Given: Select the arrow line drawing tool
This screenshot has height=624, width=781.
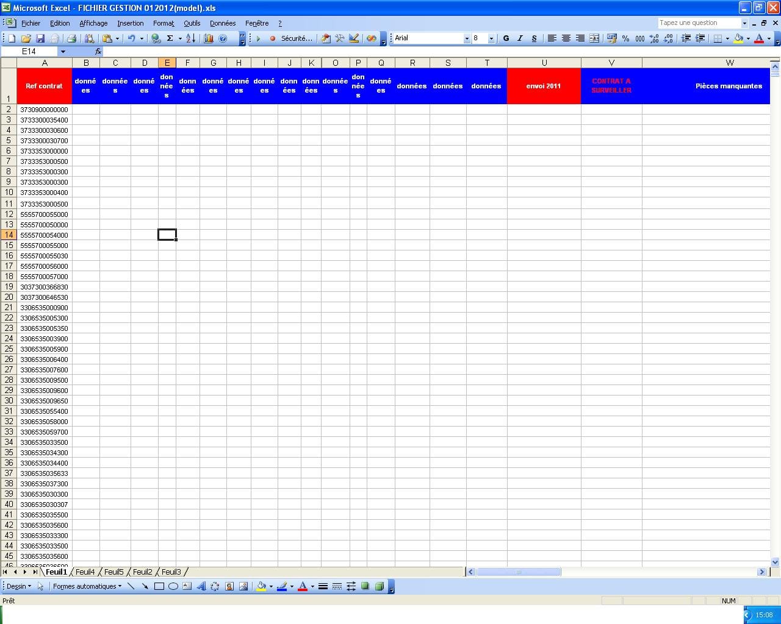Looking at the screenshot, I should point(145,586).
